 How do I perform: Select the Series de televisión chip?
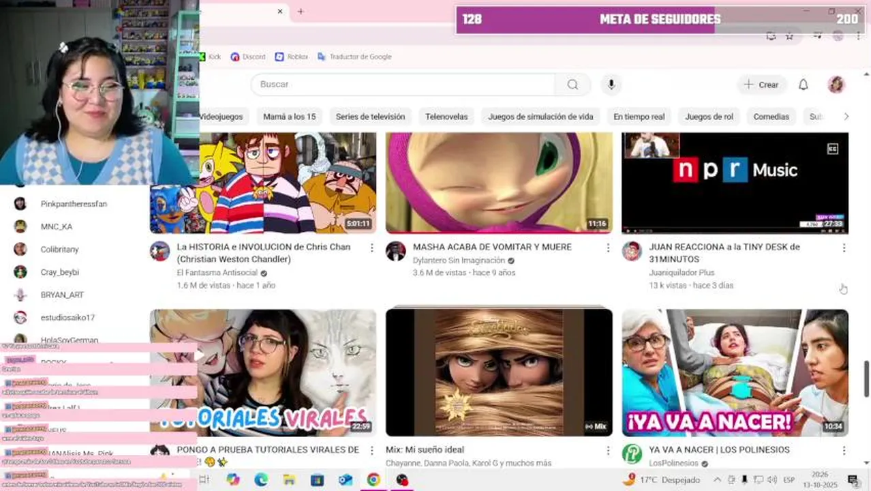click(370, 117)
